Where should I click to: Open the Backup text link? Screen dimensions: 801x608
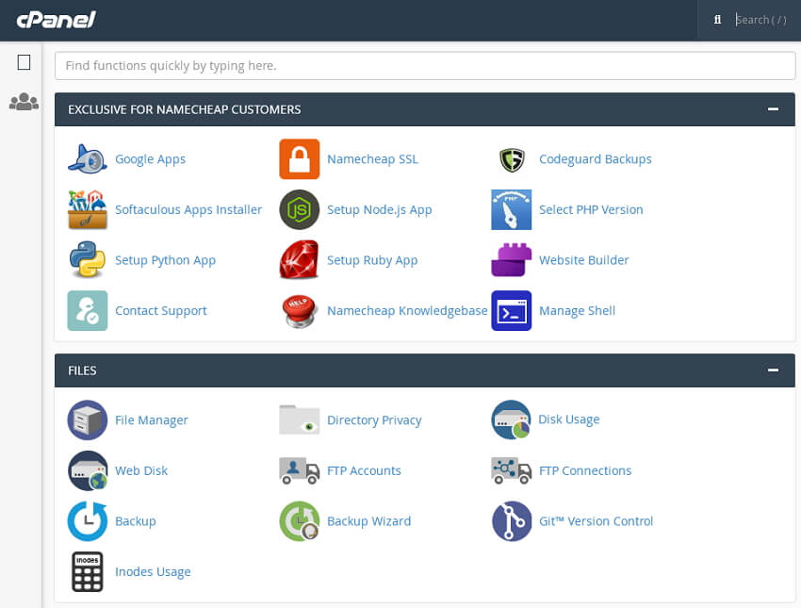click(136, 521)
